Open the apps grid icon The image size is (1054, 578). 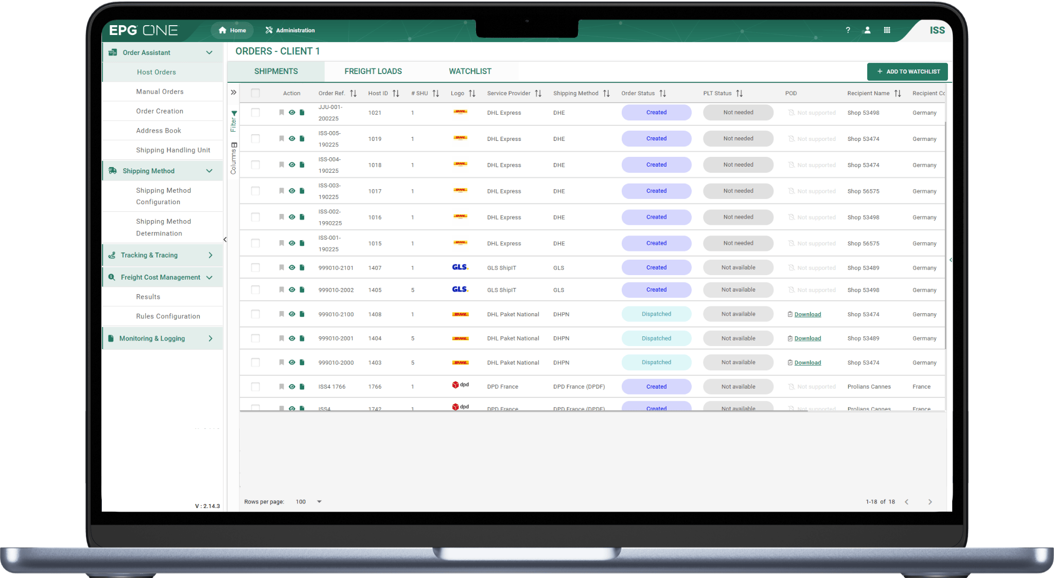click(887, 30)
